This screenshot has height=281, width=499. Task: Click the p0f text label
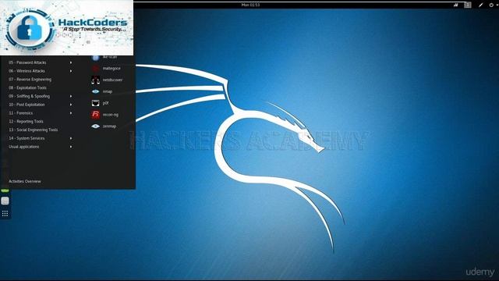[106, 103]
